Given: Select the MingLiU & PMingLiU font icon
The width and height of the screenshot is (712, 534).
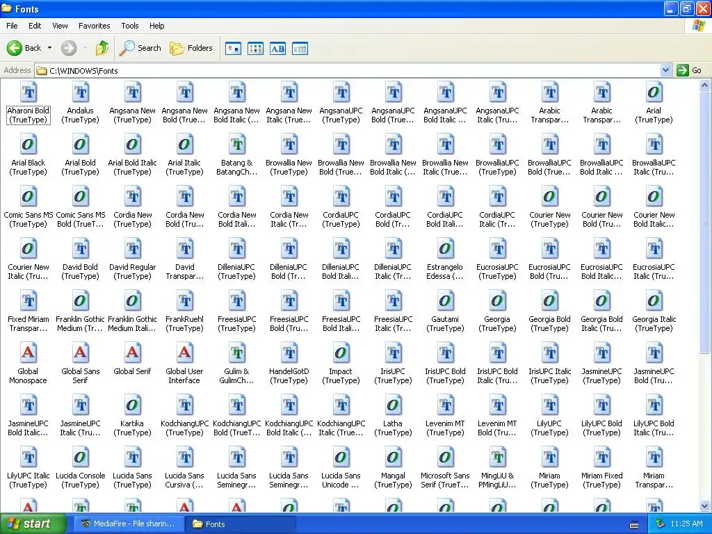Looking at the screenshot, I should pyautogui.click(x=497, y=458).
